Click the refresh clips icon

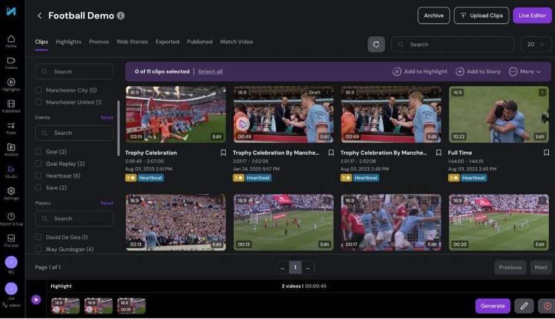pos(376,44)
